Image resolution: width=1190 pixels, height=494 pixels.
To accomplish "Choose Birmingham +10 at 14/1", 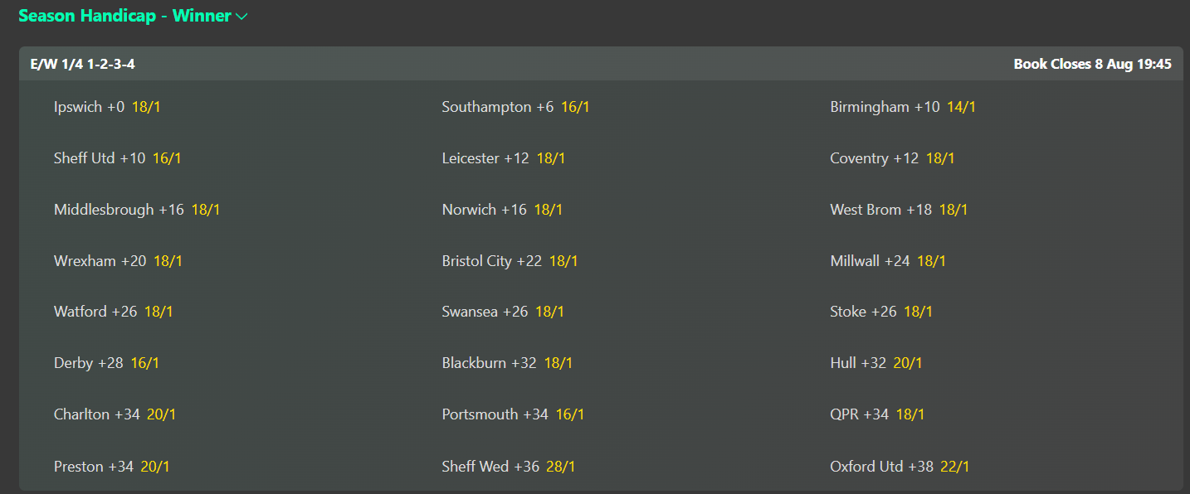I will (x=903, y=107).
